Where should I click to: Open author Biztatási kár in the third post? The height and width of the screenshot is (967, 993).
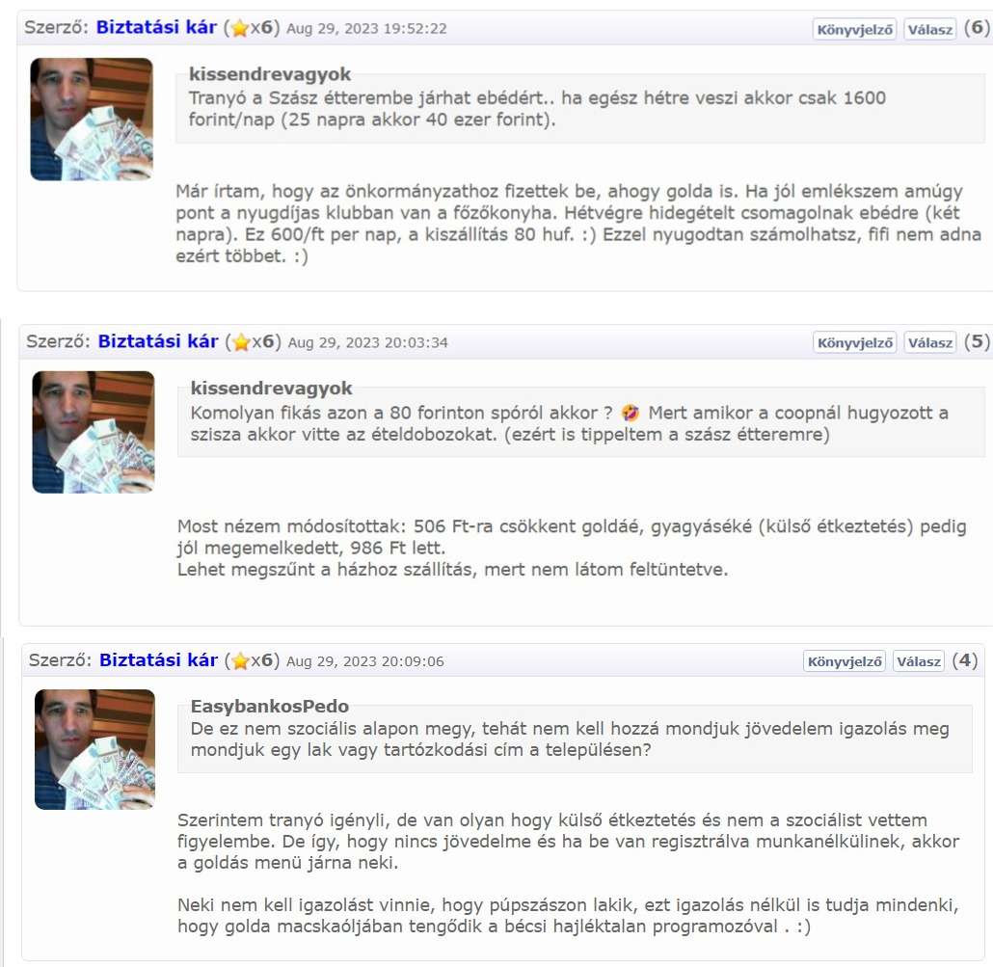(x=159, y=659)
